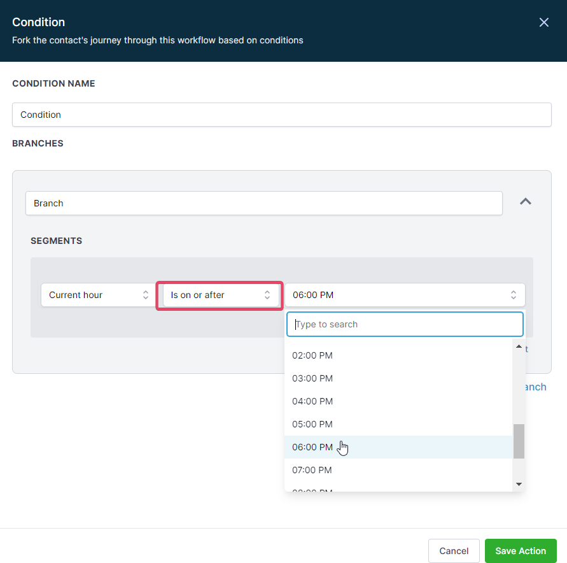Collapse the Branch section chevron
The image size is (567, 563).
(525, 201)
